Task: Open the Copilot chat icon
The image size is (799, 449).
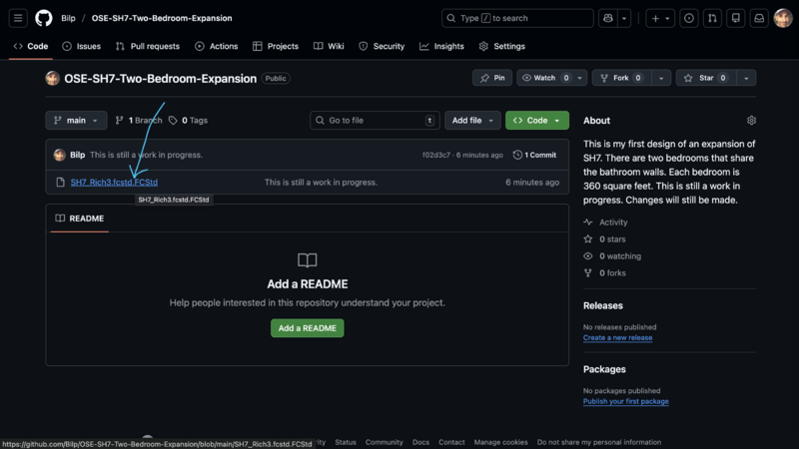Action: coord(608,18)
